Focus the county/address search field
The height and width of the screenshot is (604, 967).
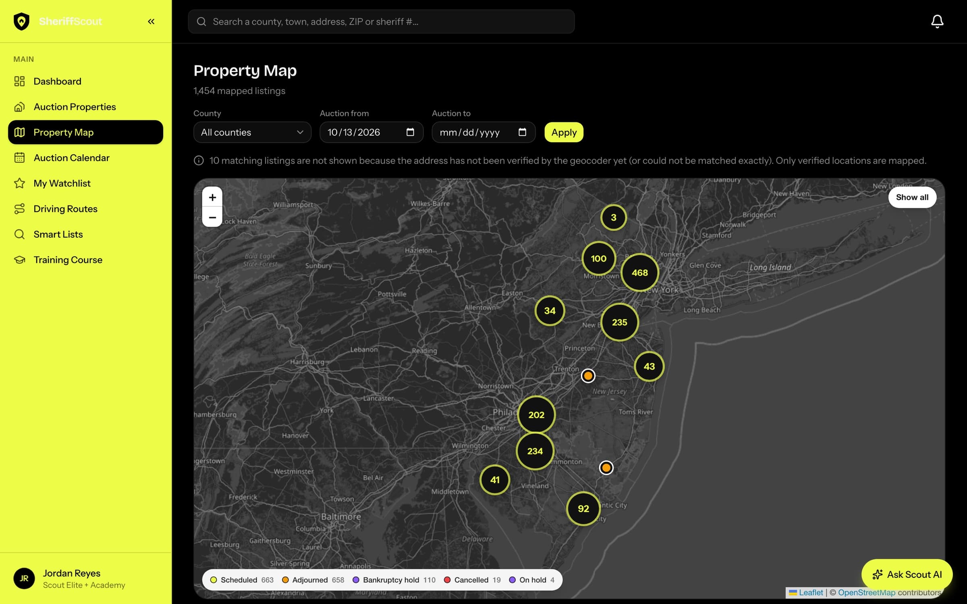[381, 21]
